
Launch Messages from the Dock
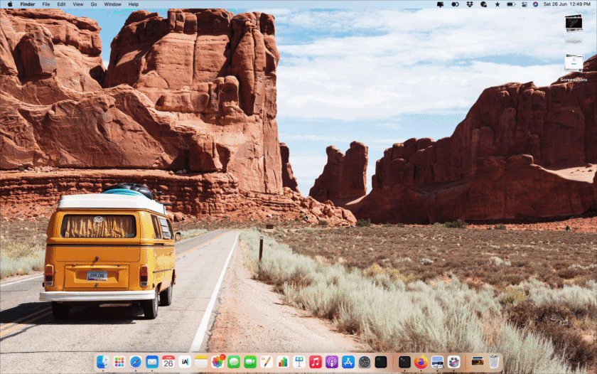234,362
